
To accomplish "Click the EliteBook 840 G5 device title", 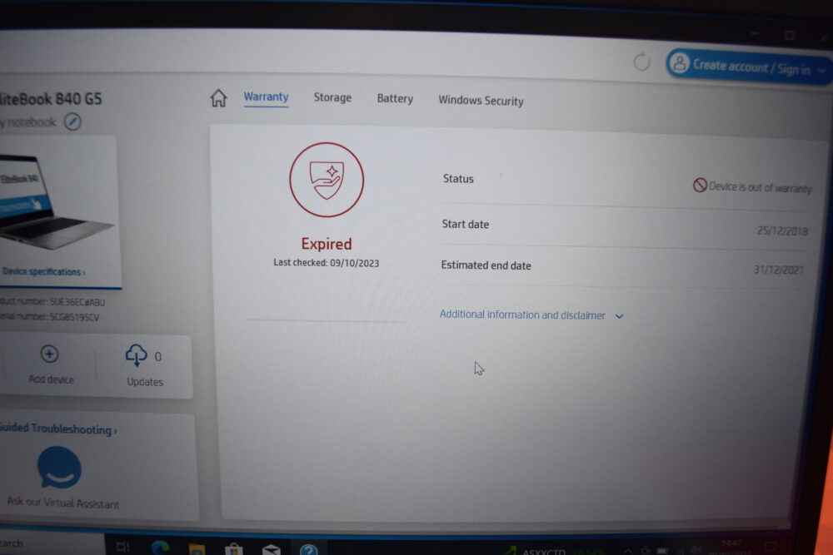I will 51,99.
